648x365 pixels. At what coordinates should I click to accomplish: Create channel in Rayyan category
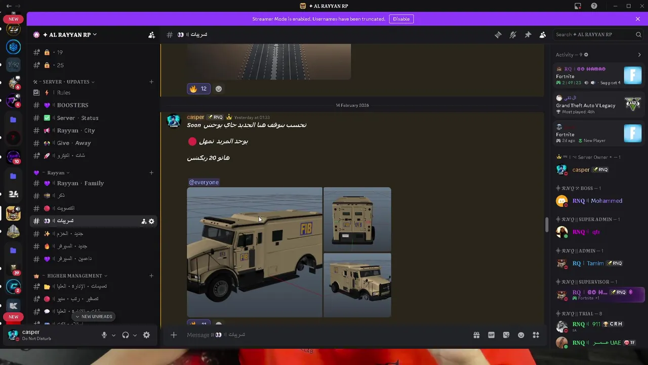tap(151, 173)
